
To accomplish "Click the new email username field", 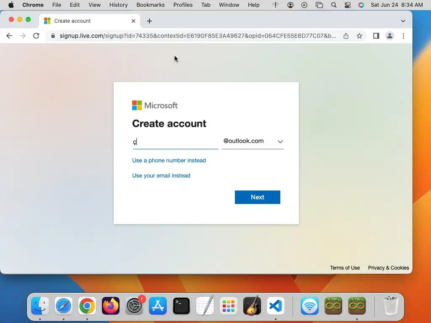I will [176, 142].
